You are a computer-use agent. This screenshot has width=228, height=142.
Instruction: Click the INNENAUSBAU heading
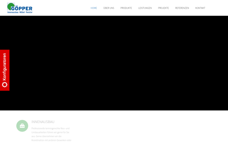(x=43, y=122)
